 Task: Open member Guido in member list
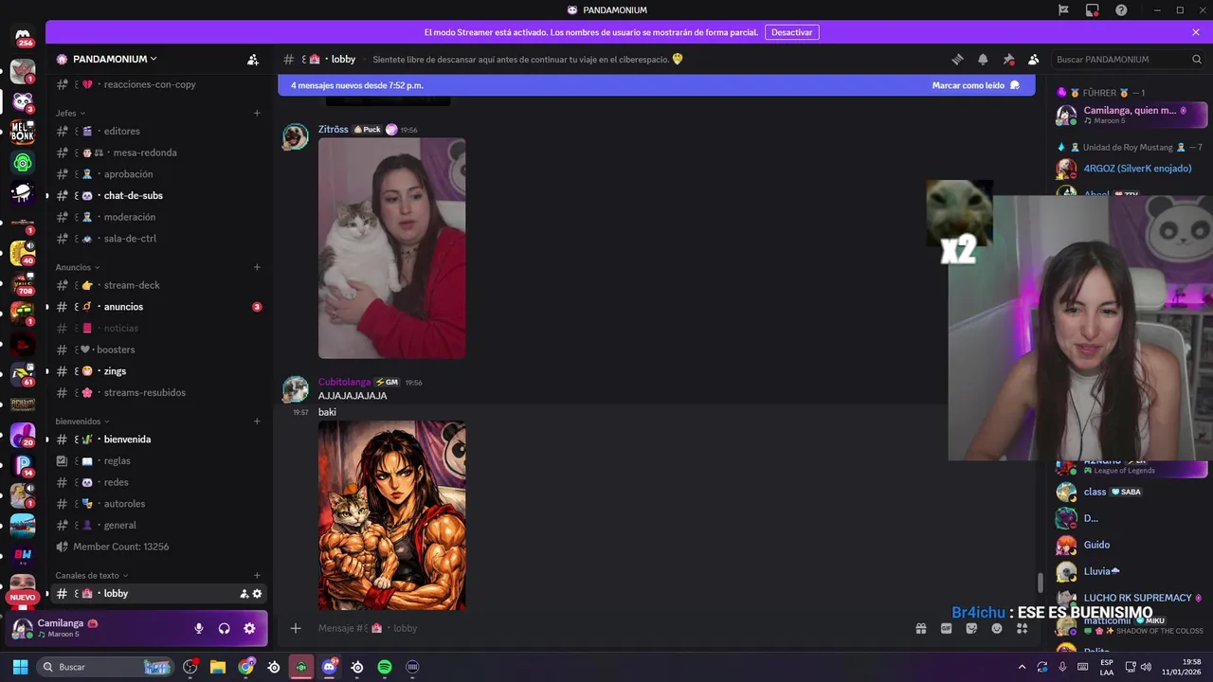(x=1132, y=545)
